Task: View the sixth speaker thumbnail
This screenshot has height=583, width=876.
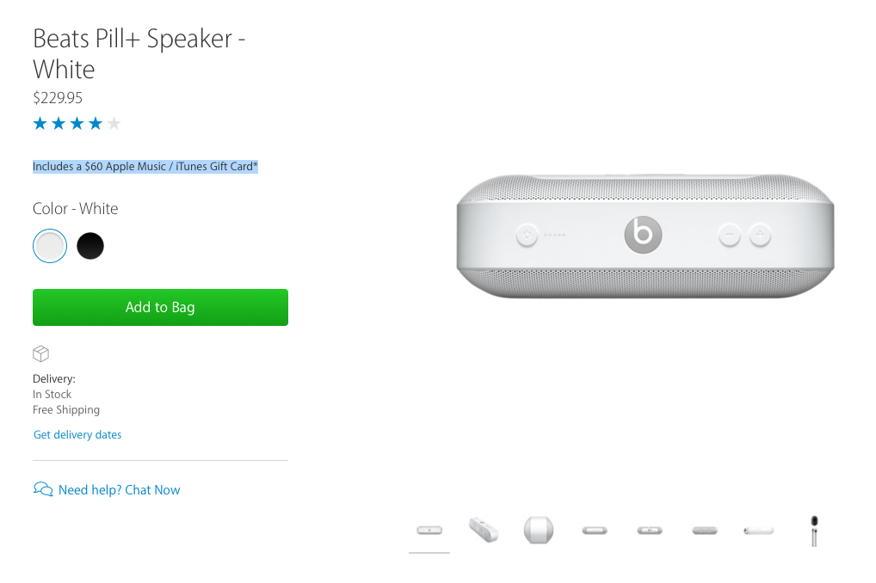Action: (x=704, y=531)
